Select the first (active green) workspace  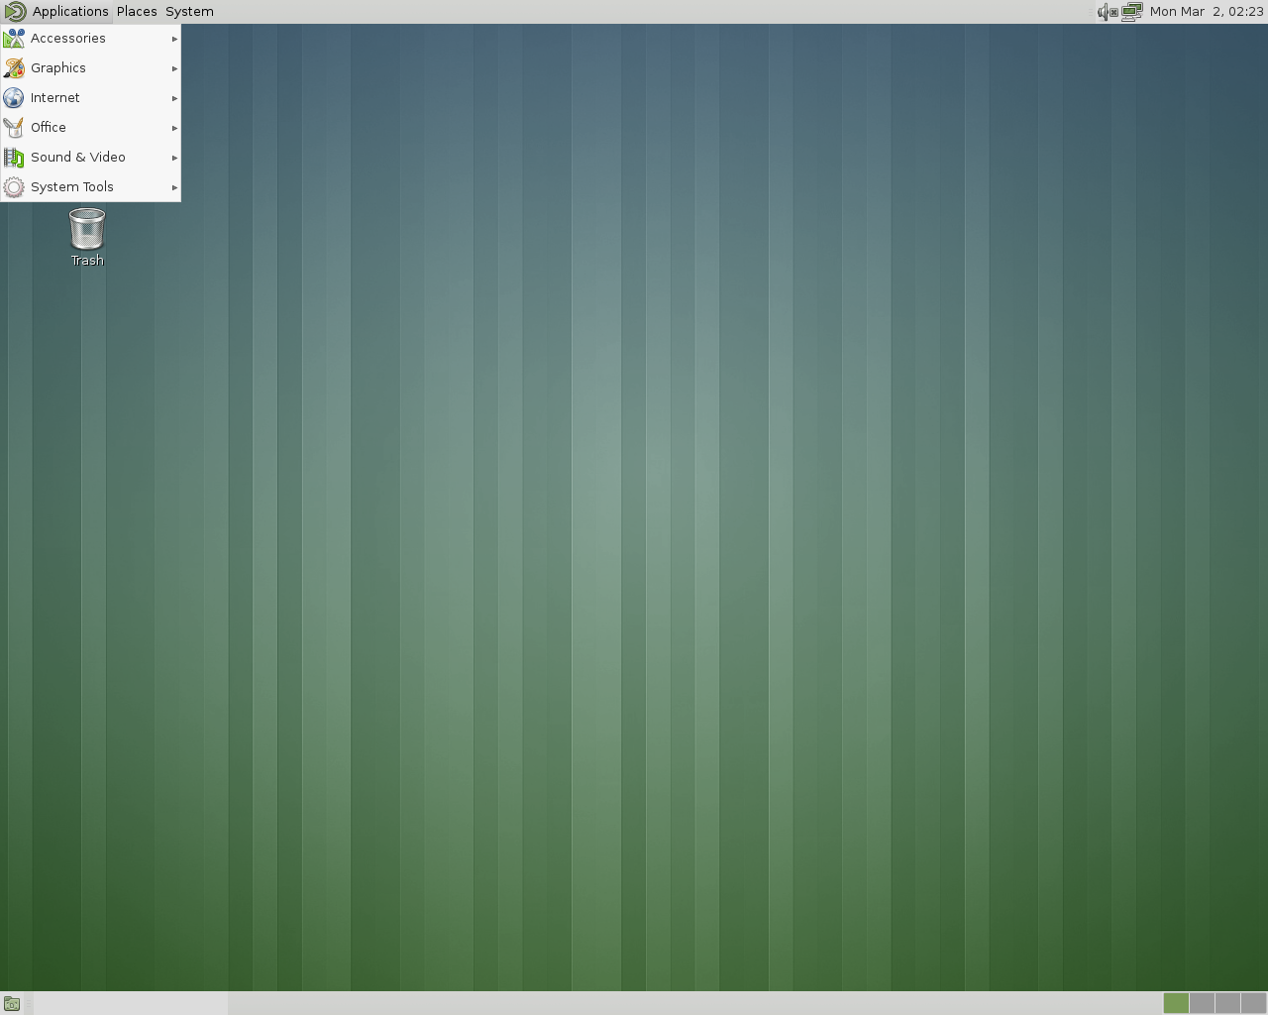coord(1176,1003)
